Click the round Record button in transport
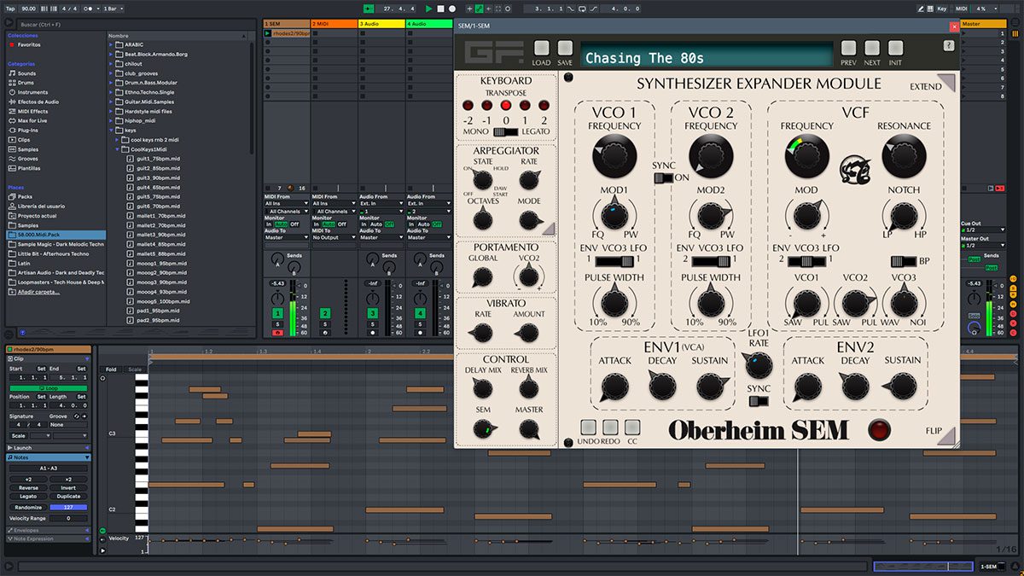 (451, 9)
